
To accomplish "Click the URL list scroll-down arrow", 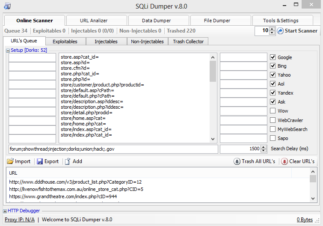I will (313, 199).
